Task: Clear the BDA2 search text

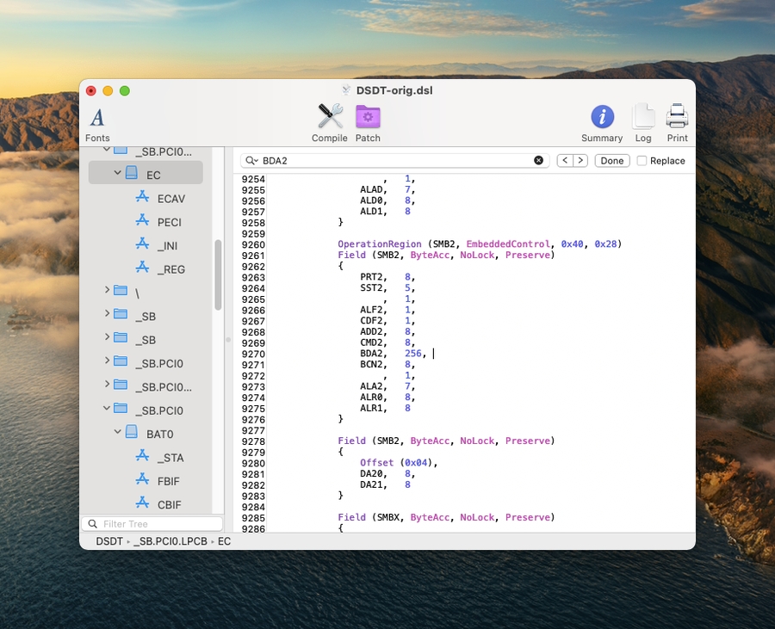Action: tap(539, 161)
